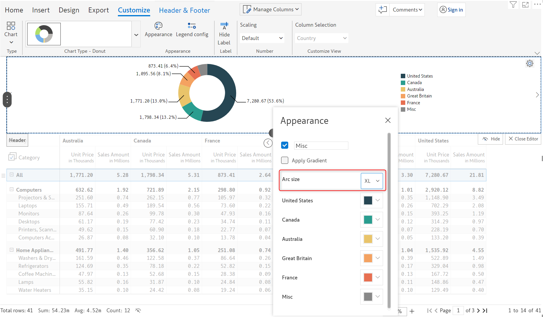The height and width of the screenshot is (317, 543).
Task: Open the Manage Columns dropdown
Action: point(270,9)
